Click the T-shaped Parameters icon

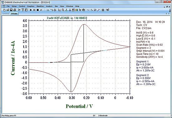[x=23, y=10]
